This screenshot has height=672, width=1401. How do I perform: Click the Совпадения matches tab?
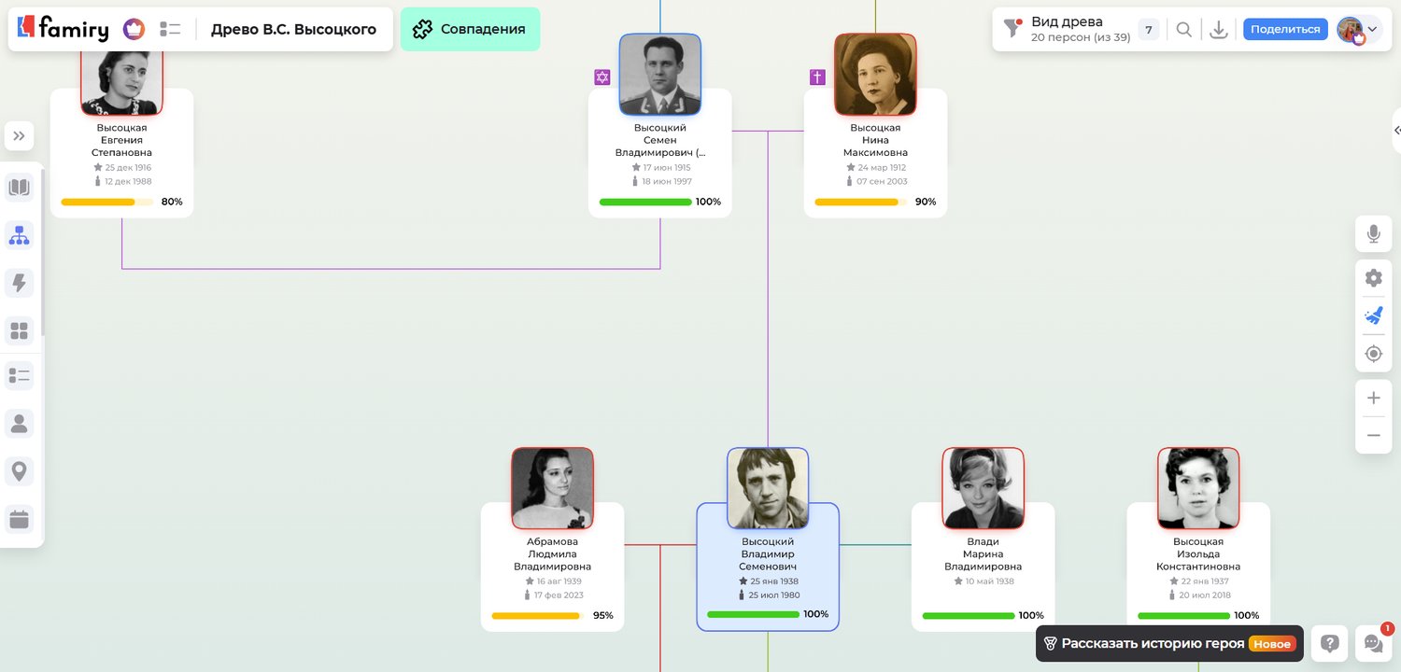pyautogui.click(x=470, y=29)
